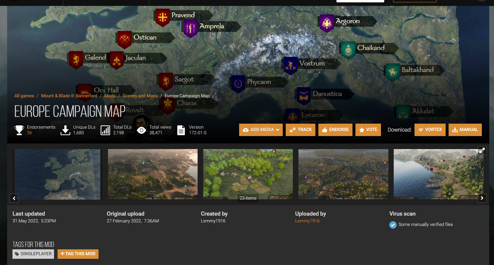The width and height of the screenshot is (494, 265).
Task: Open the Europe map overview thumbnail
Action: point(57,174)
